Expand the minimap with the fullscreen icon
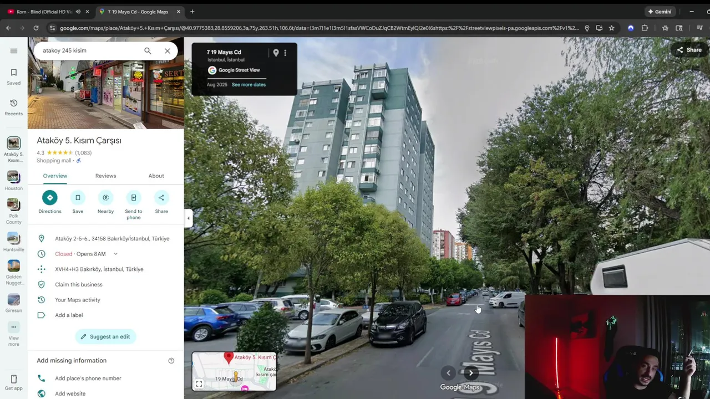This screenshot has width=710, height=399. 199,384
